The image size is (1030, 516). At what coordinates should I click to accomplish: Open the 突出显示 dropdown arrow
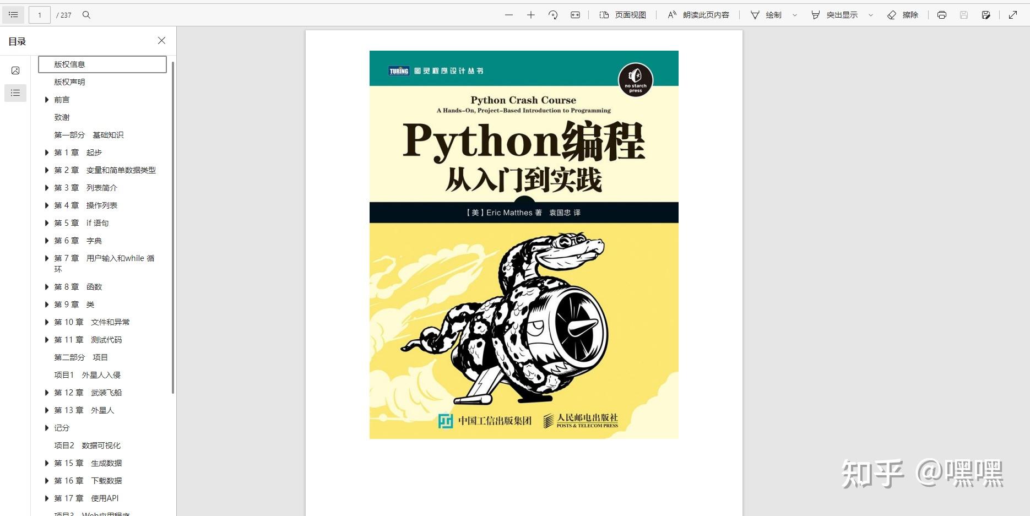(871, 15)
